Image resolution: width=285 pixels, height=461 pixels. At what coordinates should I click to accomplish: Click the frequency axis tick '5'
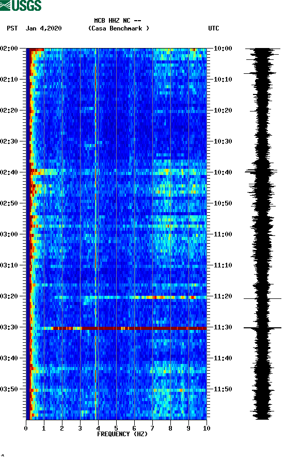pos(116,428)
